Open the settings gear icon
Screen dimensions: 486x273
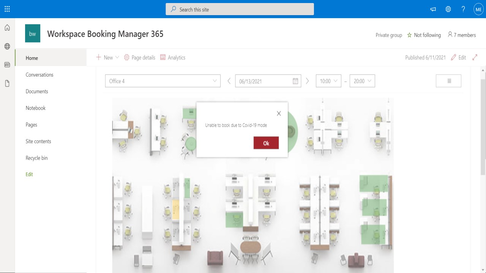pyautogui.click(x=448, y=9)
